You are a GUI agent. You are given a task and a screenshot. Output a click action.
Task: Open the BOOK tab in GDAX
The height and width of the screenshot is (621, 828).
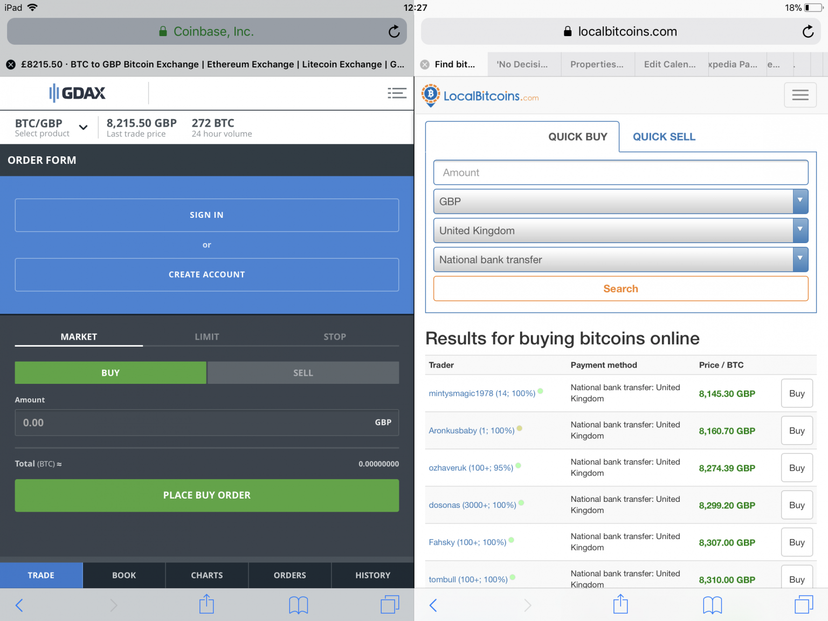point(124,575)
